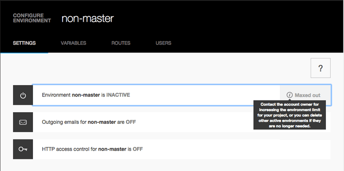Click the Maxed out button label
The image size is (344, 171).
click(x=308, y=95)
